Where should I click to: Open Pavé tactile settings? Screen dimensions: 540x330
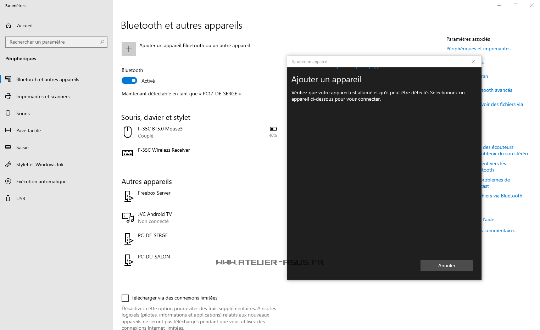coord(28,130)
